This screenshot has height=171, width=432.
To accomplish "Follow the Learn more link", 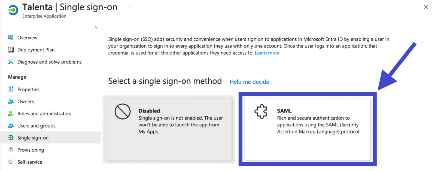I will 267,53.
